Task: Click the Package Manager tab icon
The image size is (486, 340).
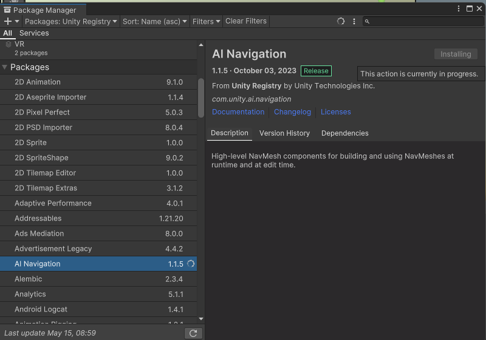Action: click(x=7, y=10)
